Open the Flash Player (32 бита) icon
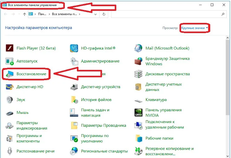 coord(10,48)
